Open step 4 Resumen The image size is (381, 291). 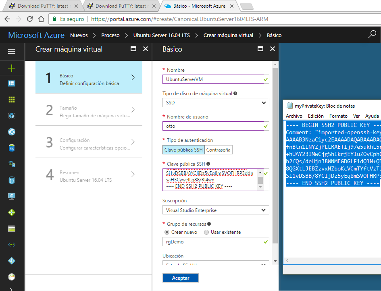pyautogui.click(x=89, y=174)
